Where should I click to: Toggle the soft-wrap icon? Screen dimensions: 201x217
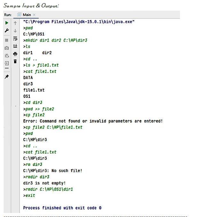click(15, 39)
